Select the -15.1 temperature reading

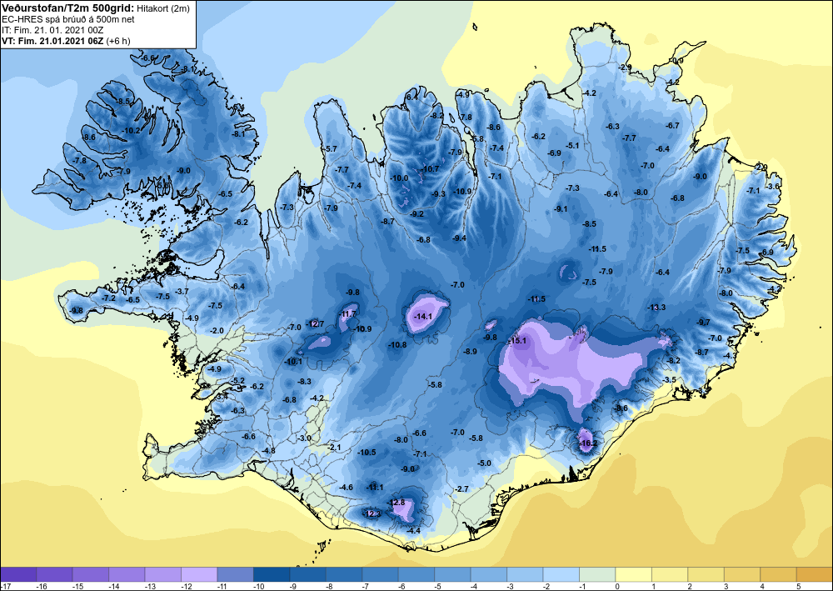[517, 341]
